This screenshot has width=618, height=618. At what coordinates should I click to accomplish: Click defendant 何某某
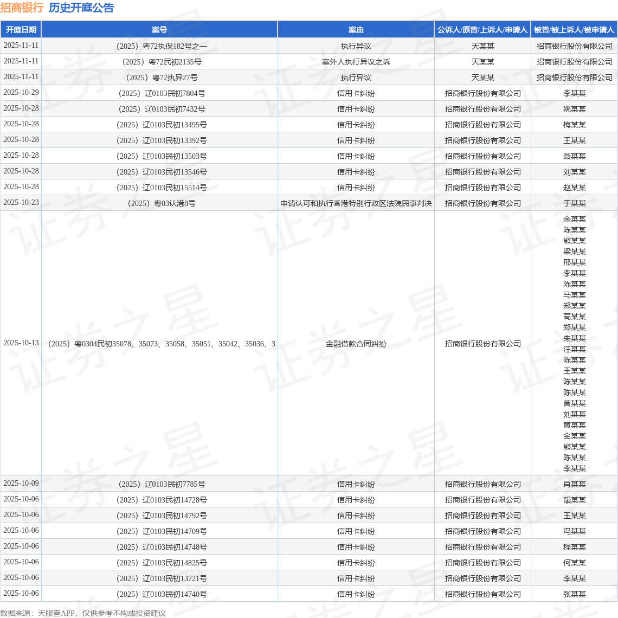[574, 563]
